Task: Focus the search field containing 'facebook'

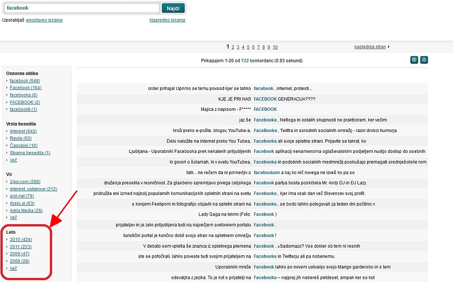Action: click(x=82, y=8)
